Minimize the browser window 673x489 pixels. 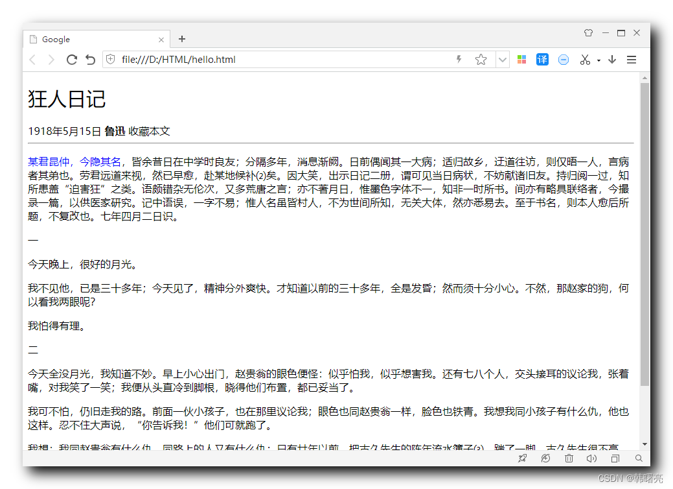tap(606, 32)
